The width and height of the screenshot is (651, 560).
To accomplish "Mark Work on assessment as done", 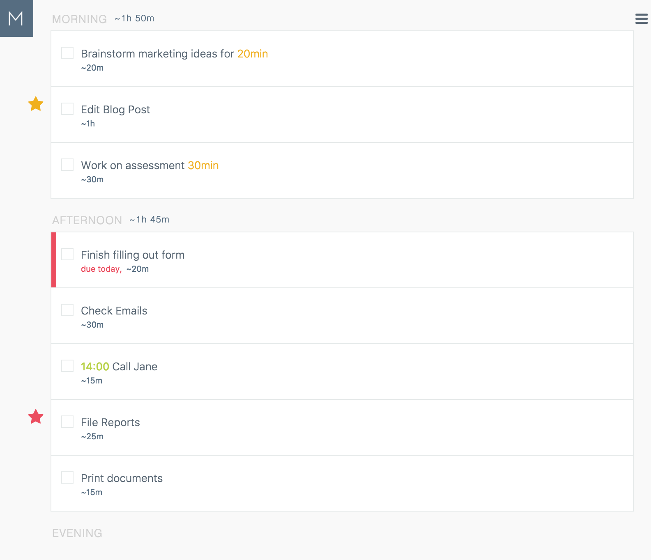I will 67,165.
